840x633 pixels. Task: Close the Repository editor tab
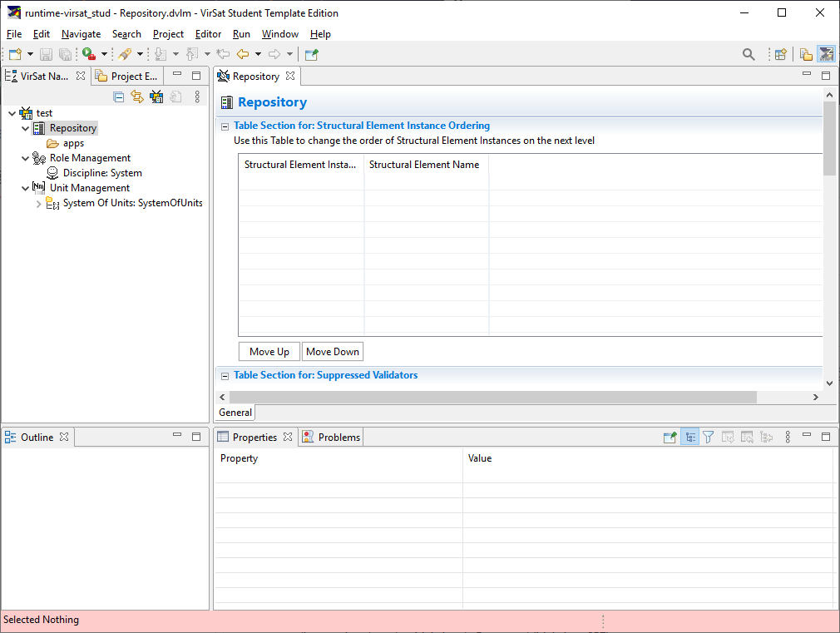tap(290, 77)
